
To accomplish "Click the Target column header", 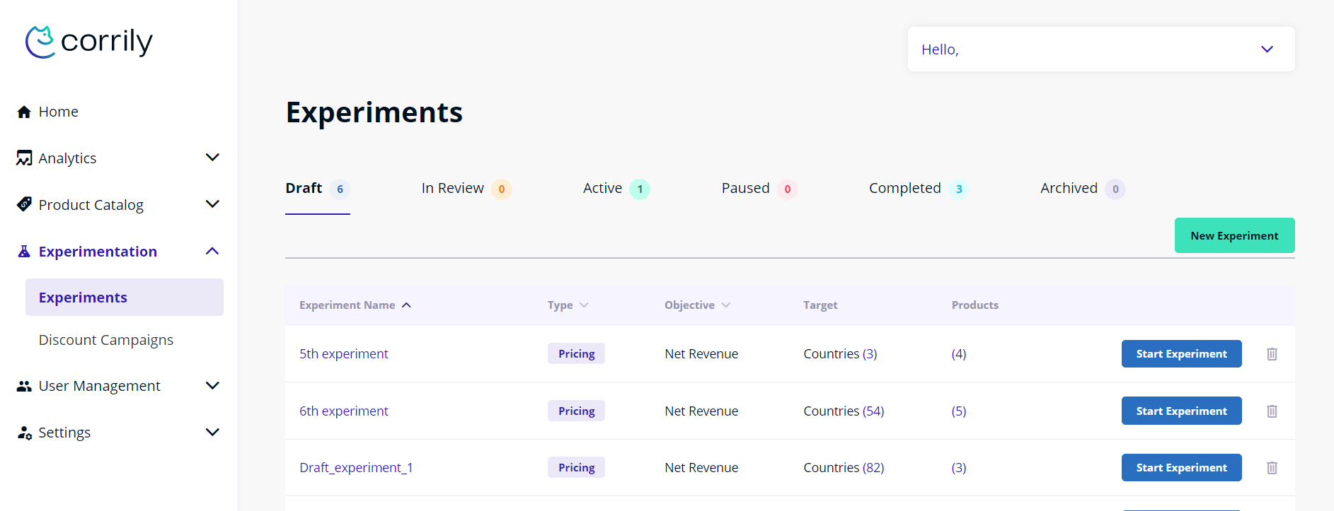I will (x=820, y=305).
